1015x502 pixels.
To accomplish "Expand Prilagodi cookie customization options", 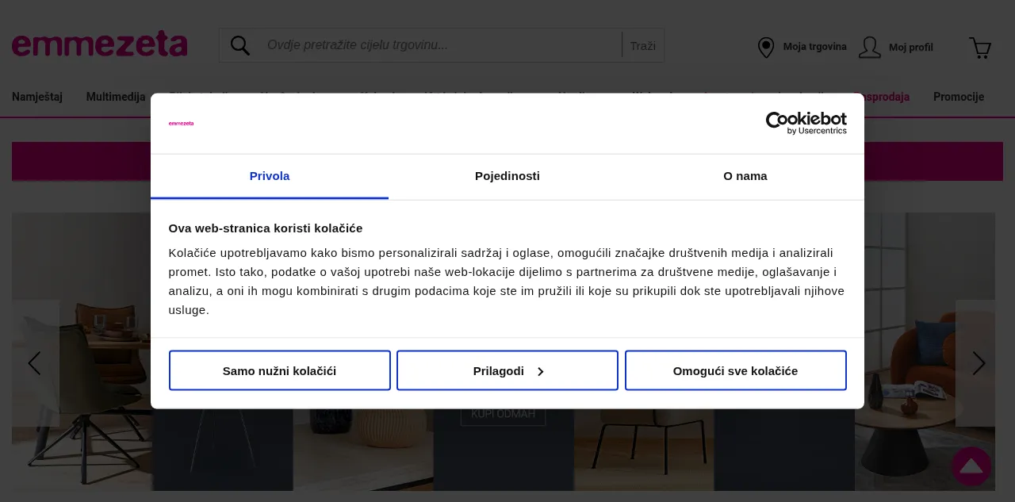I will (507, 370).
